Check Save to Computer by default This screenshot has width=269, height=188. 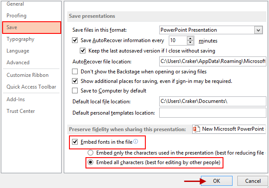click(75, 91)
